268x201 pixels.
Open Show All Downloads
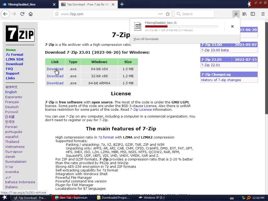[146, 39]
